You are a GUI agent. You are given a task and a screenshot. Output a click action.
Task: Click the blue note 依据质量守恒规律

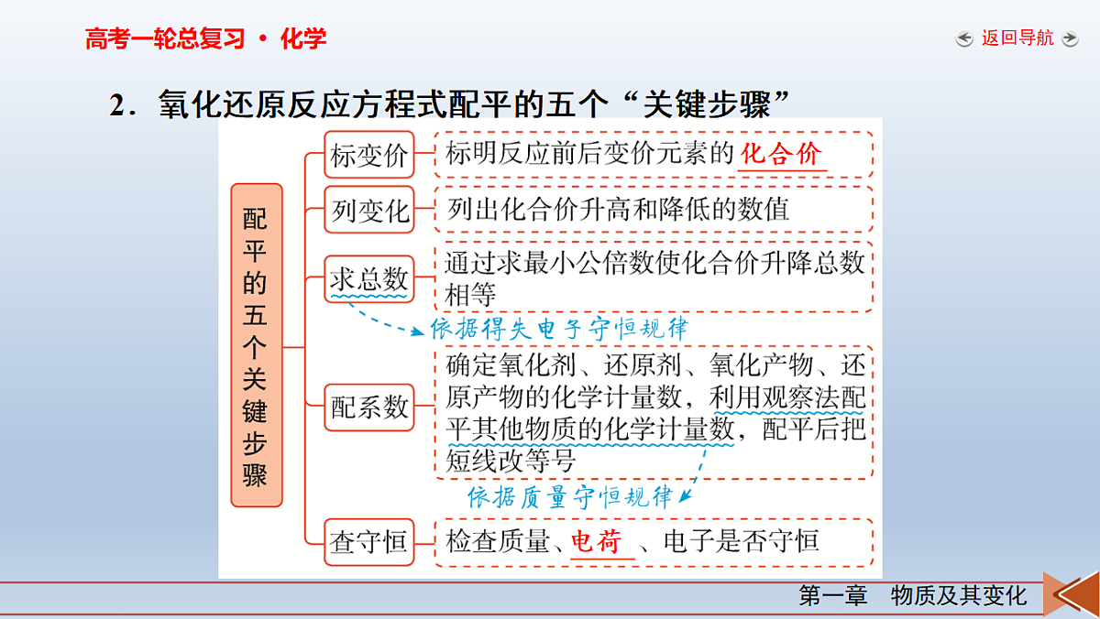click(x=569, y=497)
